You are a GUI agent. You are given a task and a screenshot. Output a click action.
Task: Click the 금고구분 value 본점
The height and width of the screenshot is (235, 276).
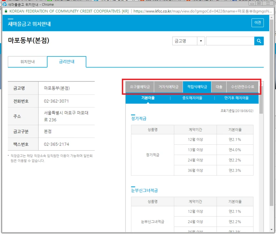pyautogui.click(x=48, y=131)
